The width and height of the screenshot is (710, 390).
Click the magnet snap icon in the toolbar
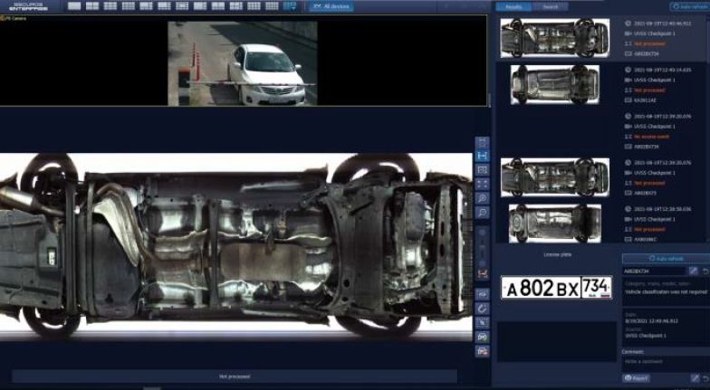[x=483, y=309]
